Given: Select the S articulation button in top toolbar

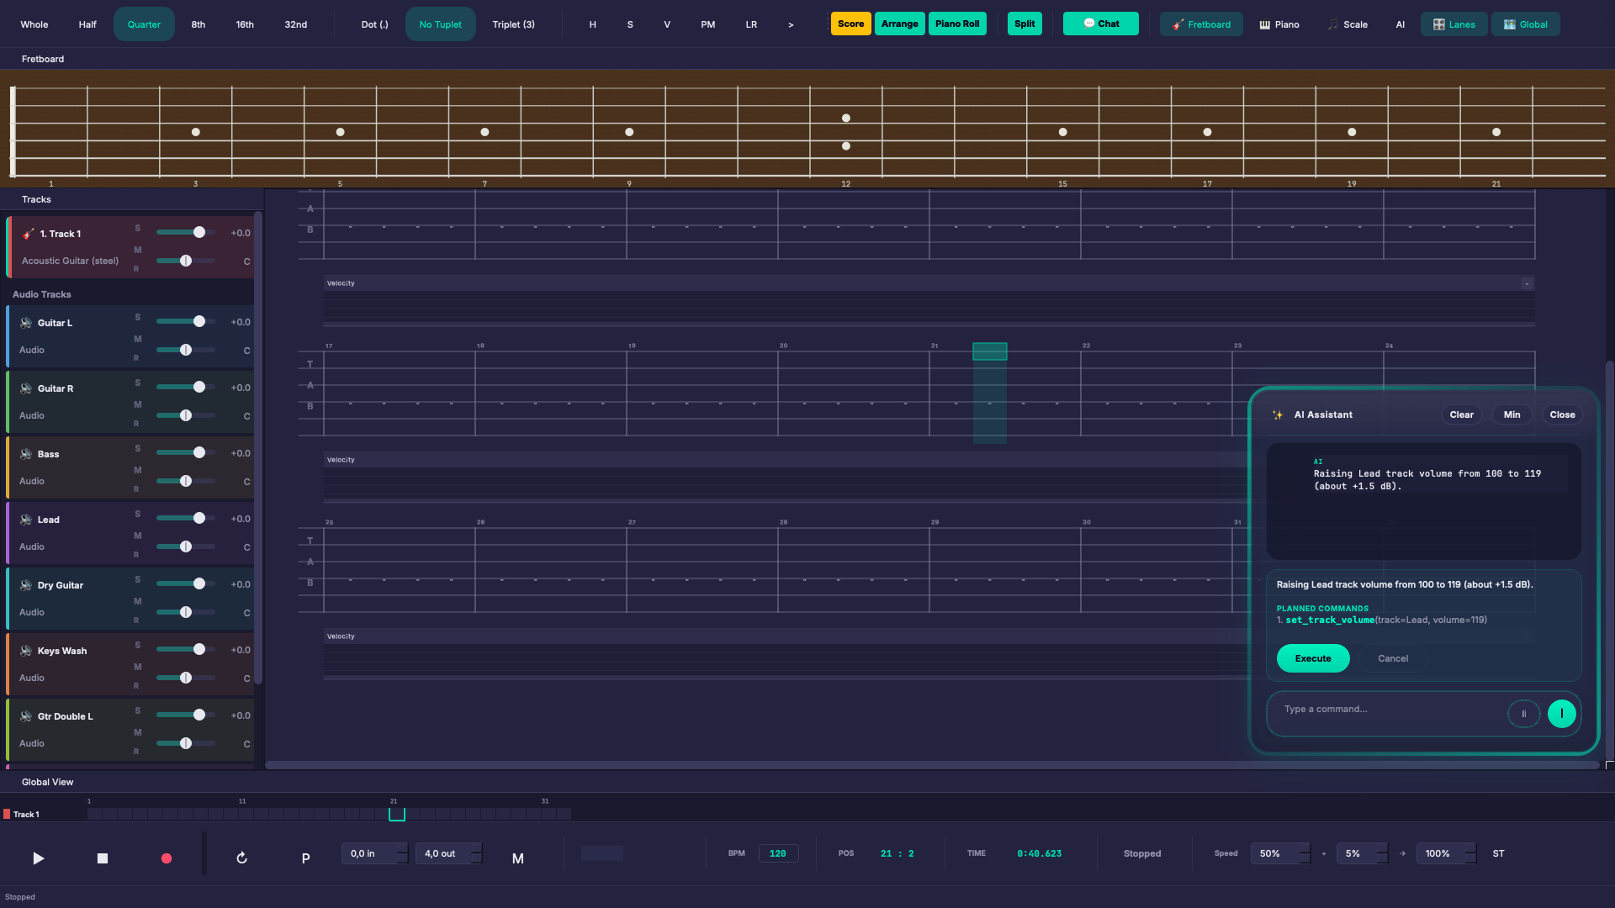Looking at the screenshot, I should click(630, 24).
